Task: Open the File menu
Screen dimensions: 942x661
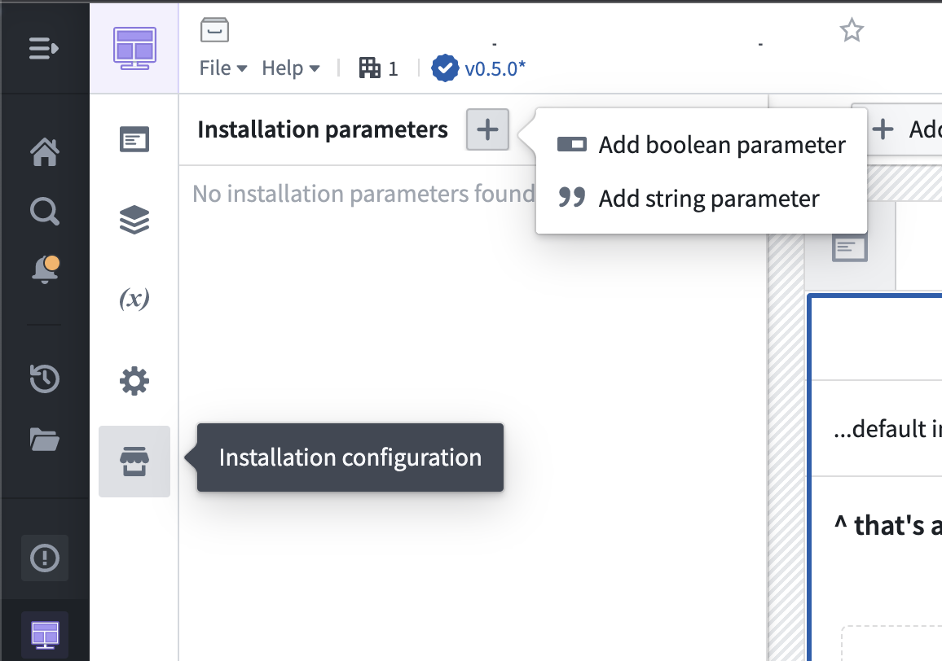Action: 223,68
